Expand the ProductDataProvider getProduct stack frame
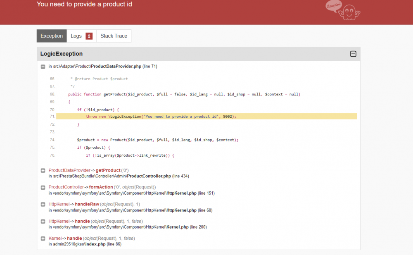413x255 pixels. pyautogui.click(x=43, y=170)
